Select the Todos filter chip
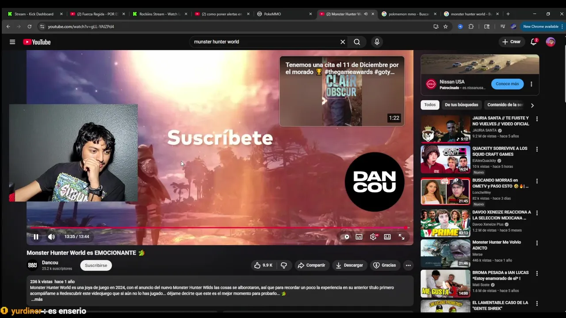The image size is (566, 318). (x=430, y=105)
